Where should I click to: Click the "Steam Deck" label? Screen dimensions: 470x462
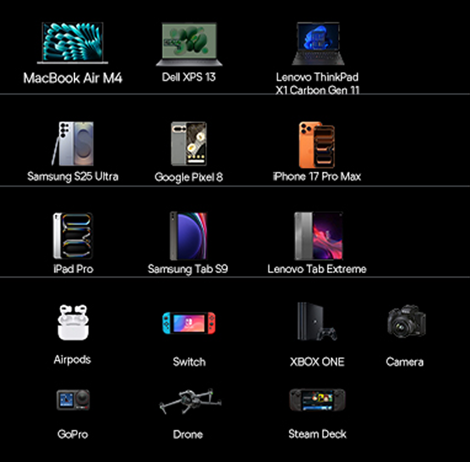point(317,434)
